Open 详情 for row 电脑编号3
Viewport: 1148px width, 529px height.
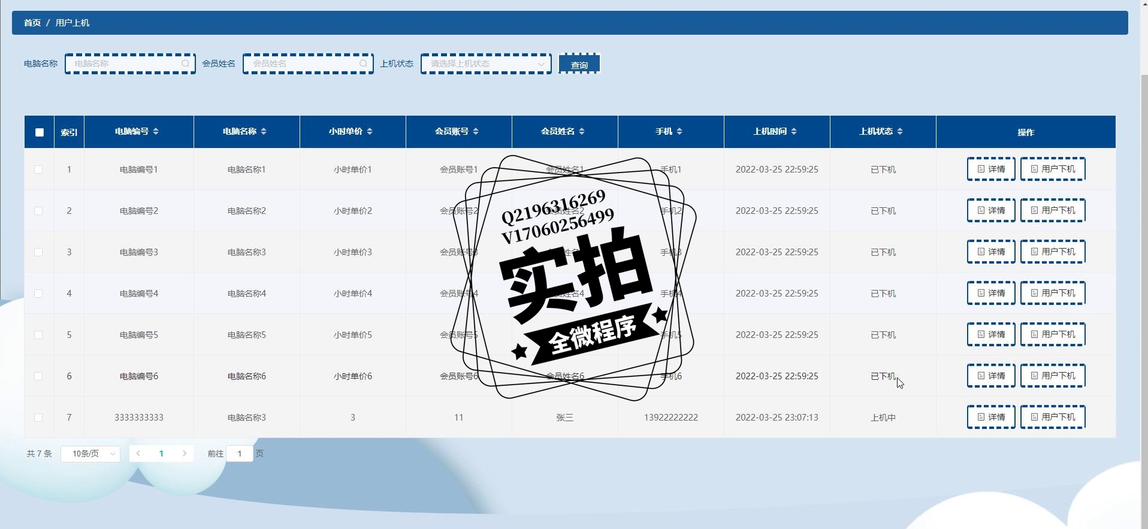(991, 252)
